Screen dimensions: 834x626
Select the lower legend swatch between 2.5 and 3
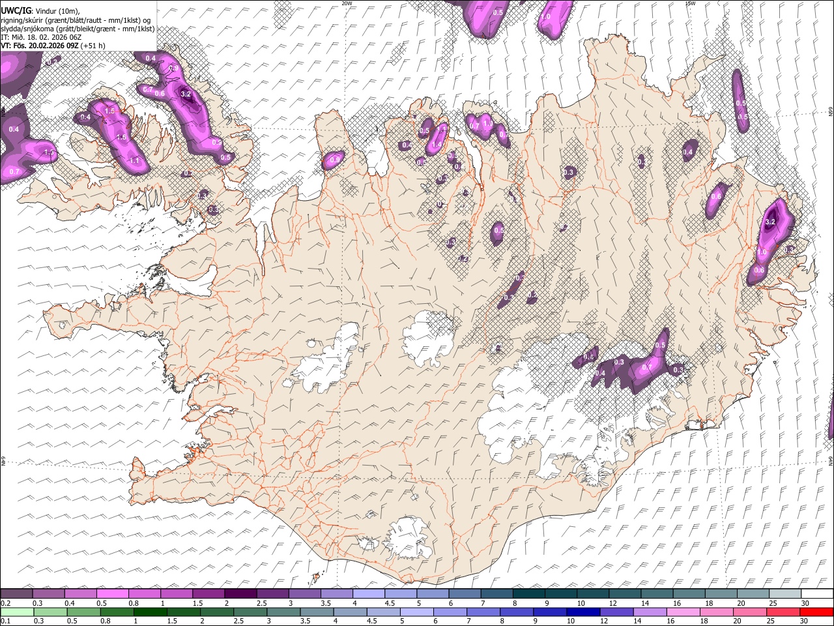click(251, 612)
